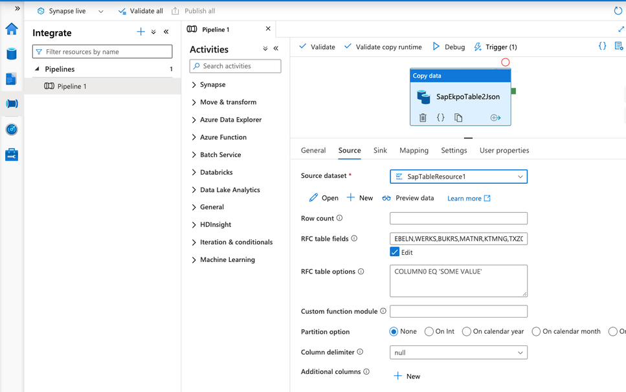Show RFC table fields info icon
The image size is (626, 392).
coord(354,239)
